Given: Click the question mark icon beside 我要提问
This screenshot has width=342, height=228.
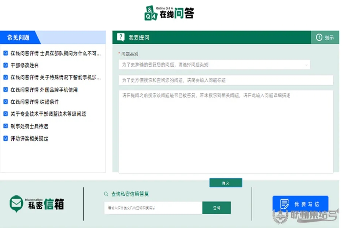Looking at the screenshot, I should point(120,37).
